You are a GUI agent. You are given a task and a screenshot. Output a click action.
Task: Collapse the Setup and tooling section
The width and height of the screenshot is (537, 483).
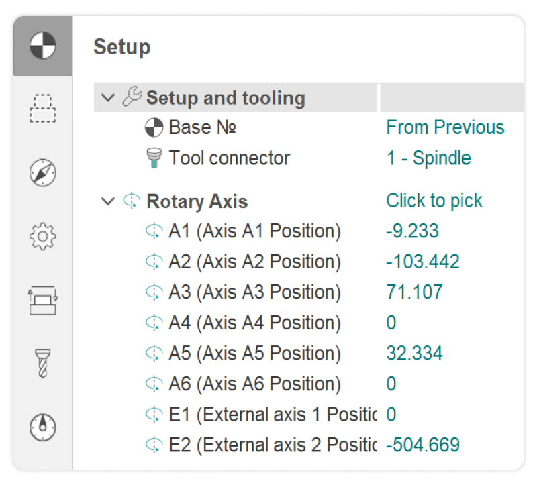[107, 98]
